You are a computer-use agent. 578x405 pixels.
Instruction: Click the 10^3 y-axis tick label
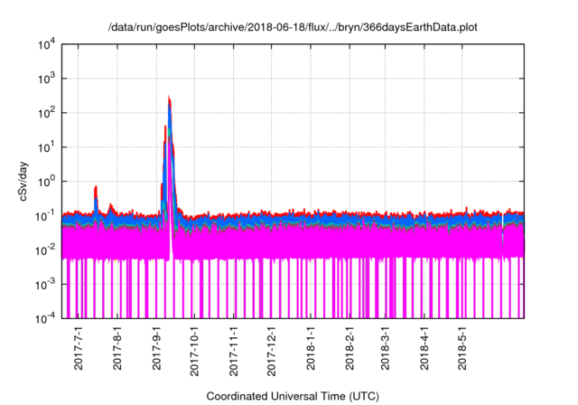pyautogui.click(x=46, y=79)
